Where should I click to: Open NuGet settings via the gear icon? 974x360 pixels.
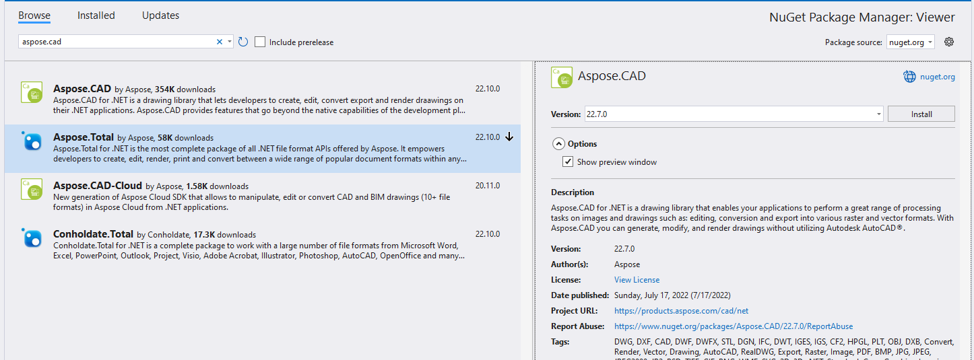[949, 42]
